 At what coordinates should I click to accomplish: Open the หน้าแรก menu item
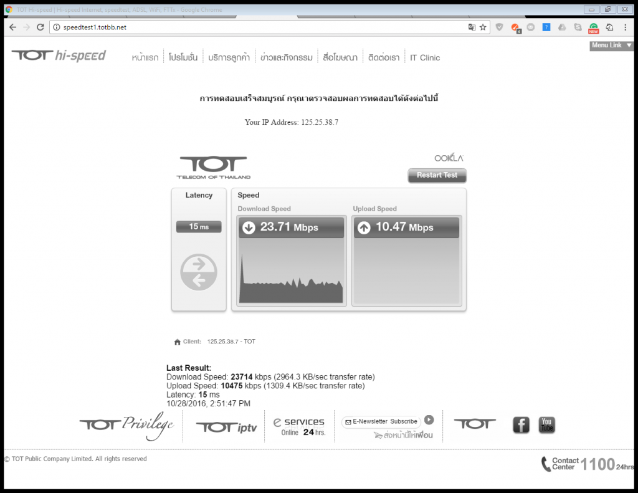tap(145, 57)
